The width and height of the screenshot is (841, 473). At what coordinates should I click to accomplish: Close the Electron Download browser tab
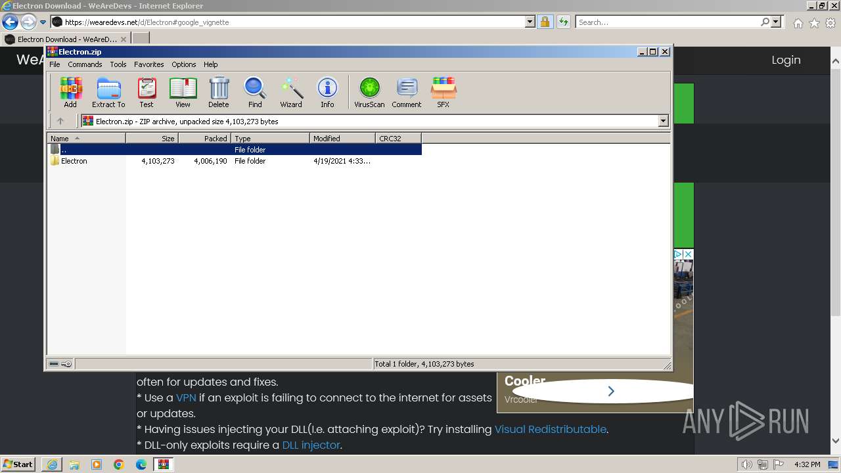tap(124, 39)
